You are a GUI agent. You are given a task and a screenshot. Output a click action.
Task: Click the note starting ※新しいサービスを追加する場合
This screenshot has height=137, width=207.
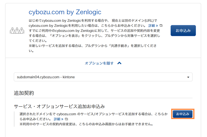point(90,46)
